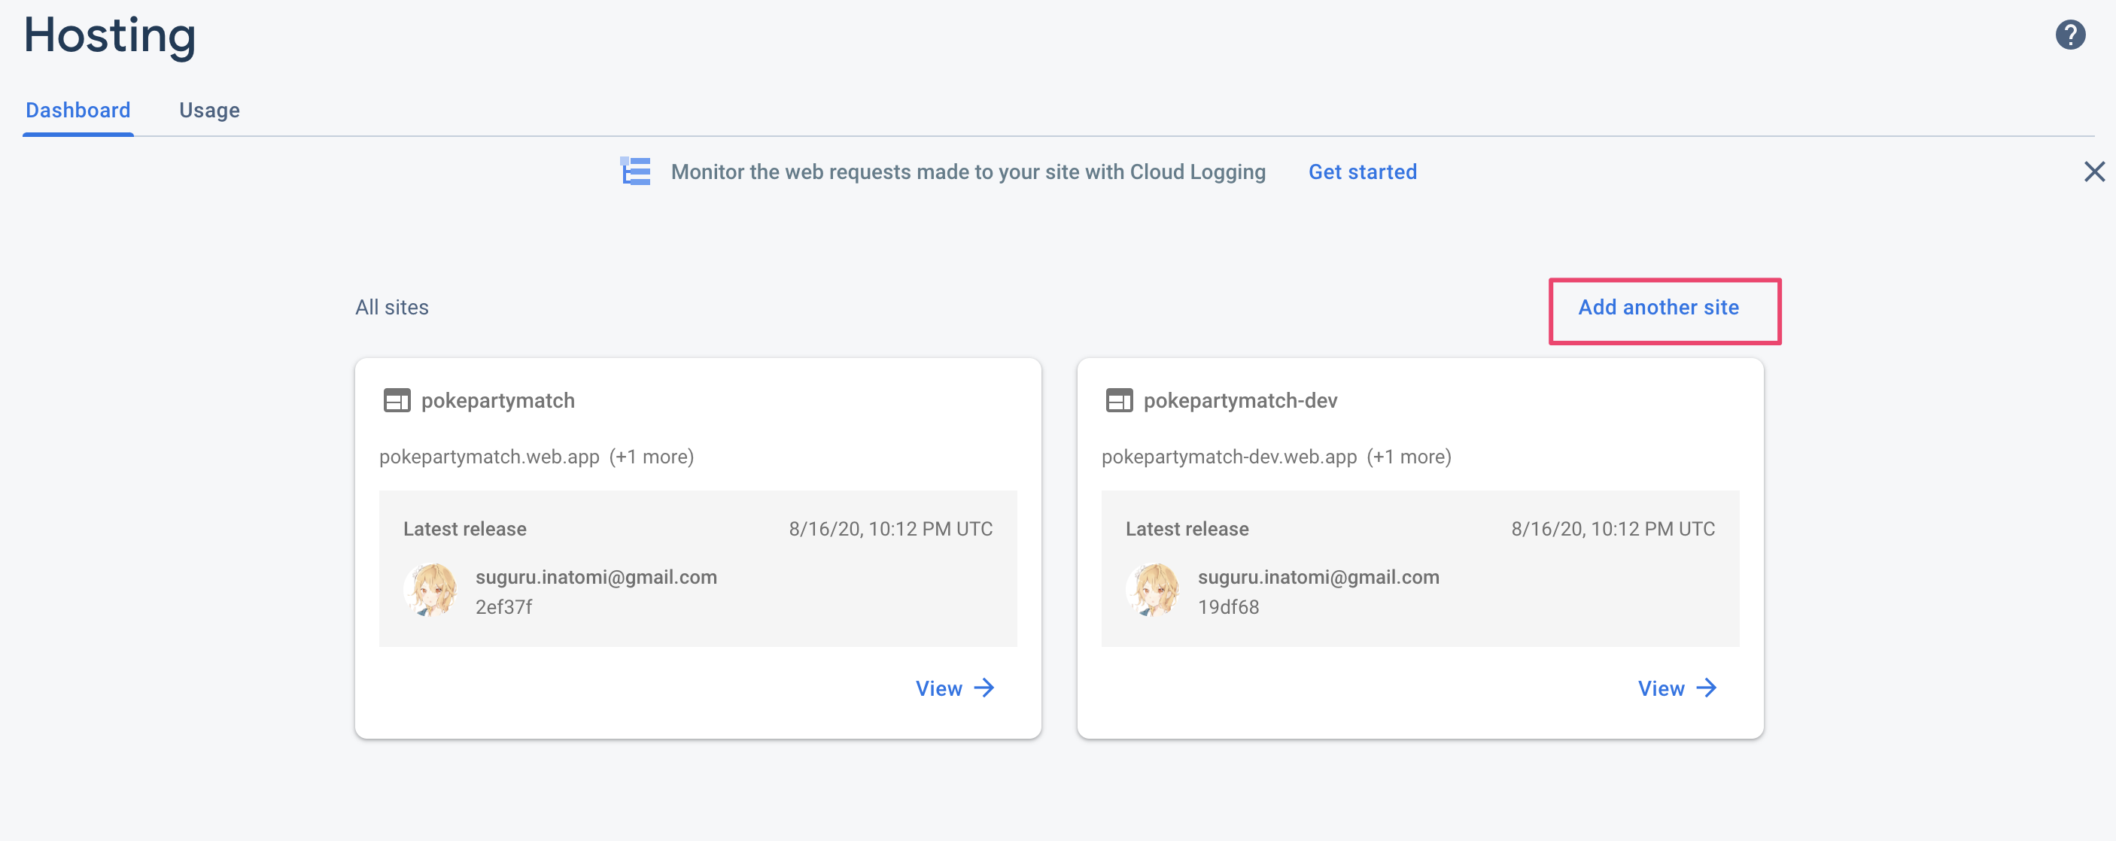The width and height of the screenshot is (2116, 841).
Task: Dismiss the Cloud Logging banner
Action: tap(2094, 172)
